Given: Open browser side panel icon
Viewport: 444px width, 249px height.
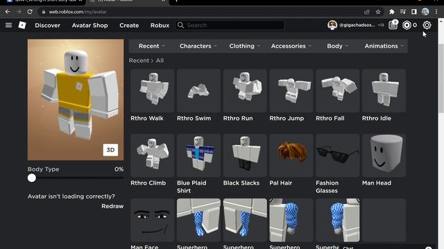Looking at the screenshot, I should (x=414, y=12).
